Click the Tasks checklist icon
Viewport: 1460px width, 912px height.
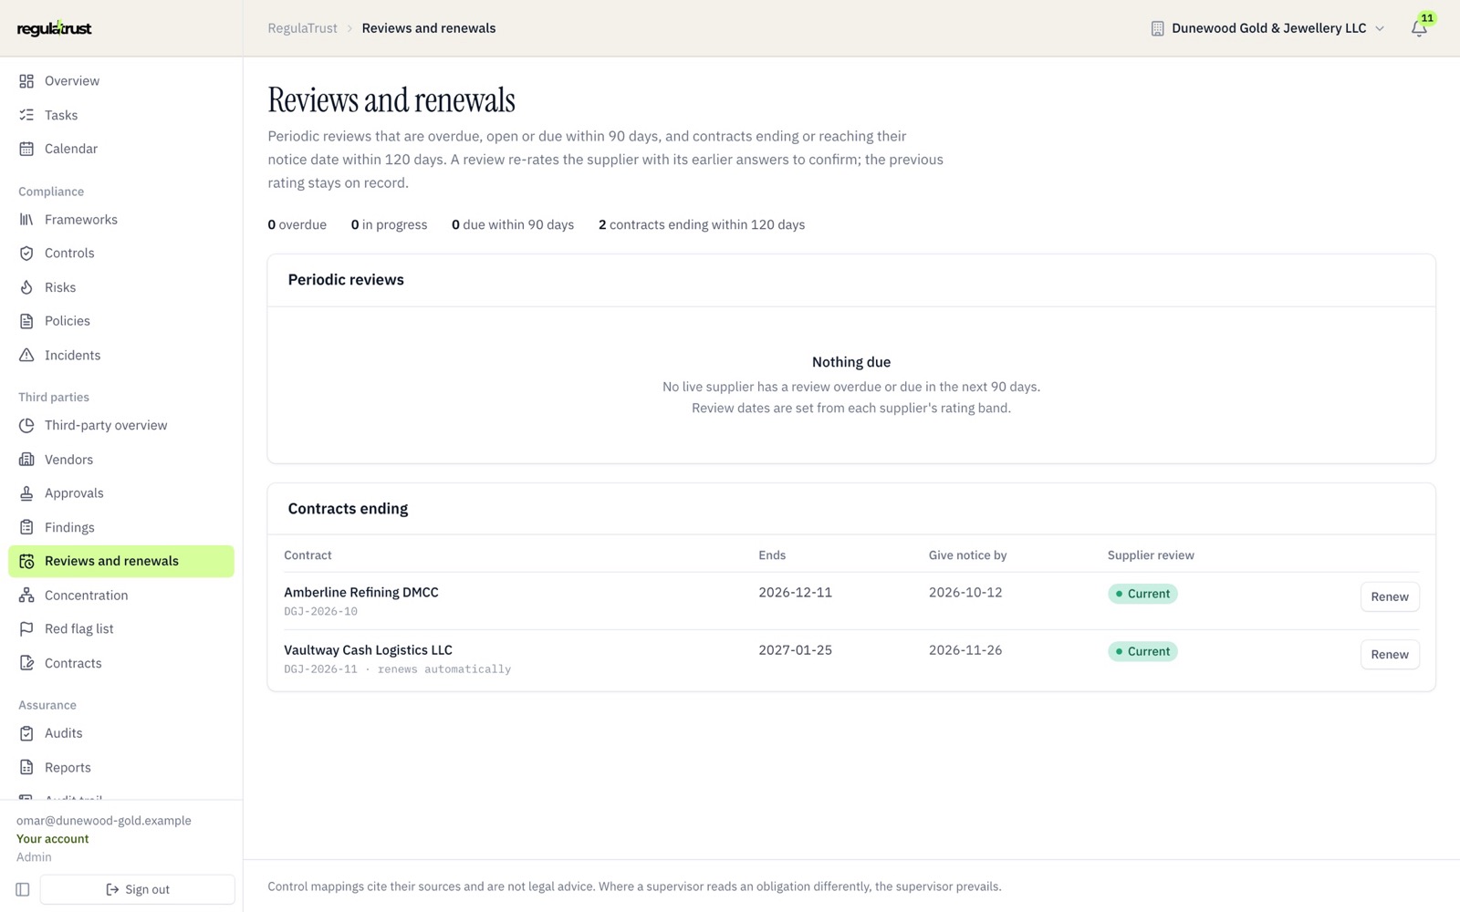tap(26, 115)
